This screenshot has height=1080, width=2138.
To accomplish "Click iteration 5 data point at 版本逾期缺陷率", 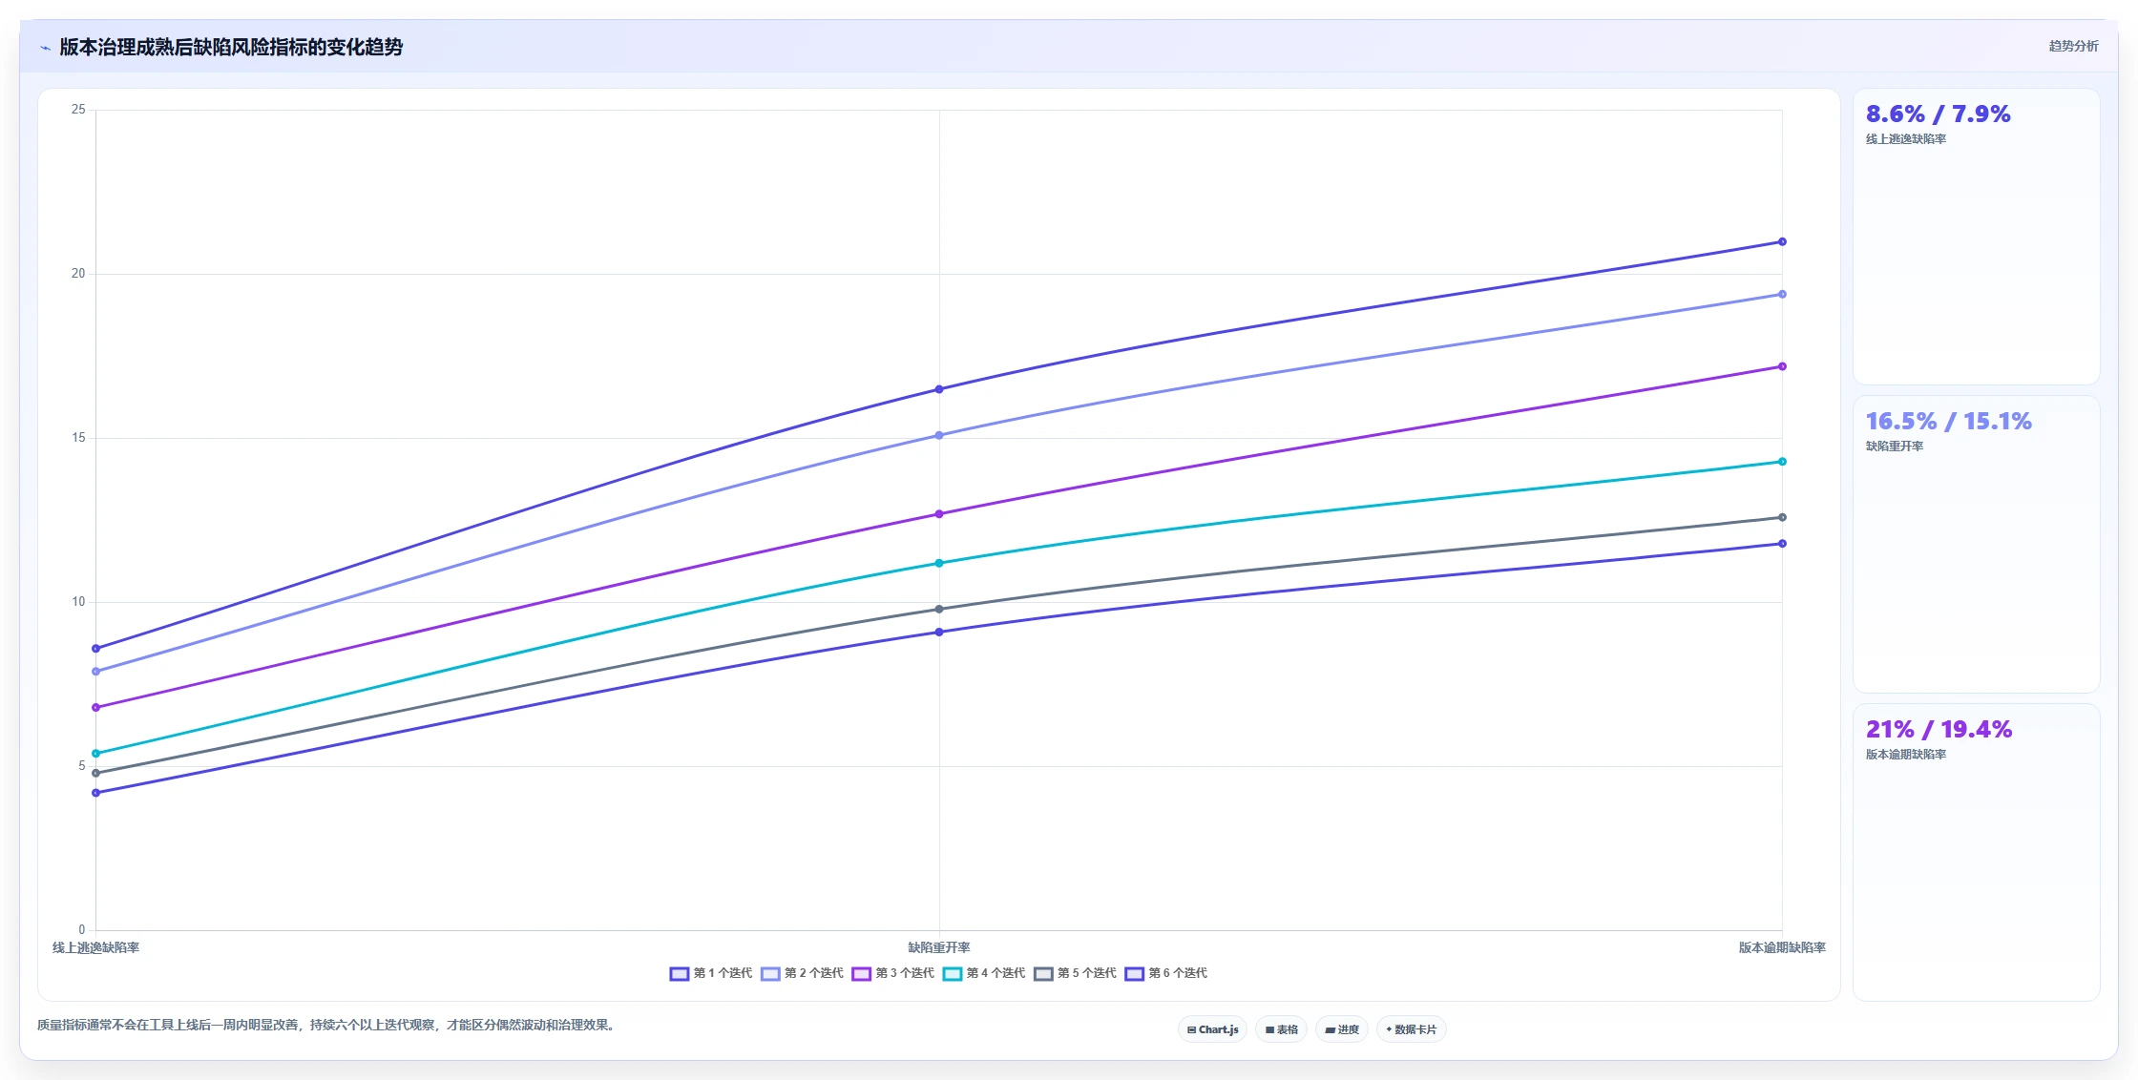I will pos(1782,517).
